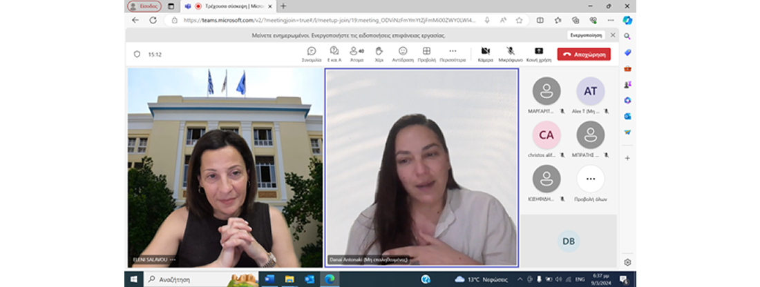
Task: Go back in the browser
Action: coord(135,20)
